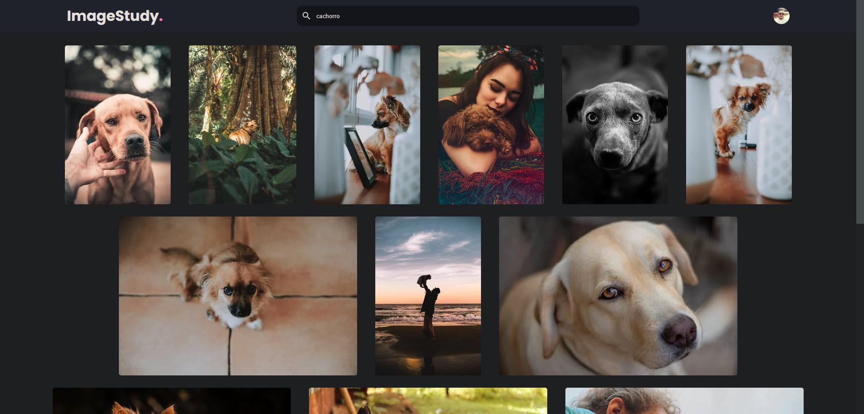The image size is (864, 414).
Task: Click the ImageStudy logo
Action: 115,16
